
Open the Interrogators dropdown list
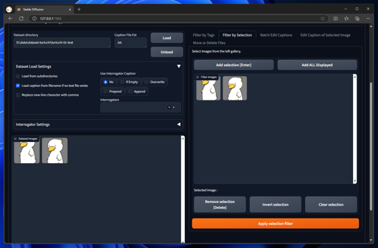[174, 107]
